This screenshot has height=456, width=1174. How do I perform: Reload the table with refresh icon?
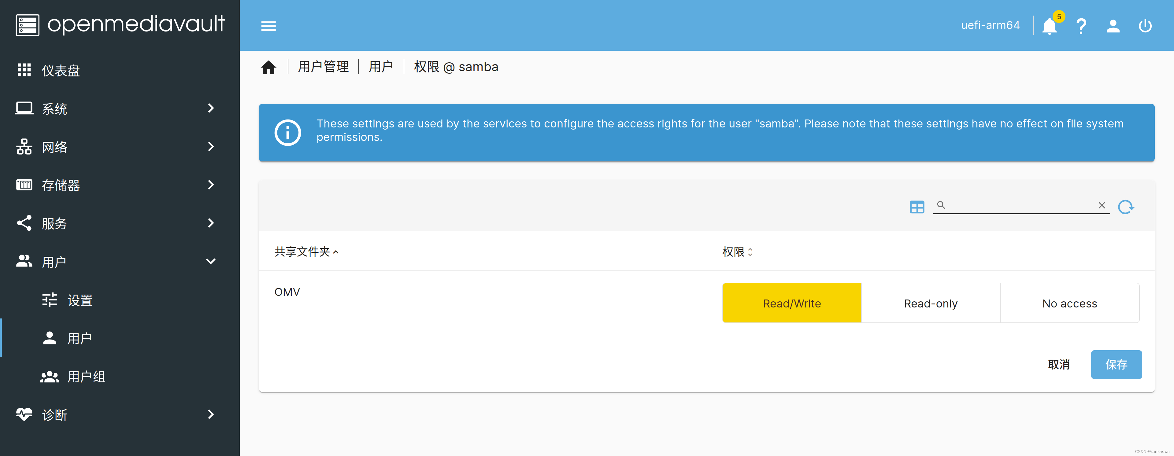click(x=1126, y=207)
